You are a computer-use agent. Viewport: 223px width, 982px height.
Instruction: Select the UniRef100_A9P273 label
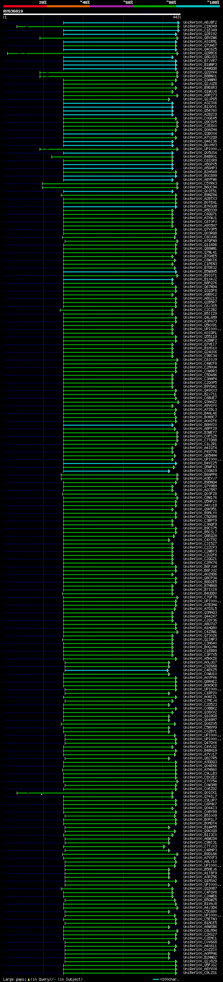pos(200,95)
